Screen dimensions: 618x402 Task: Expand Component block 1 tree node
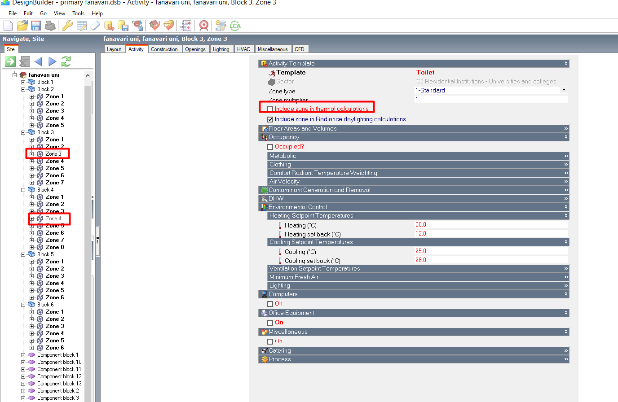[23, 355]
